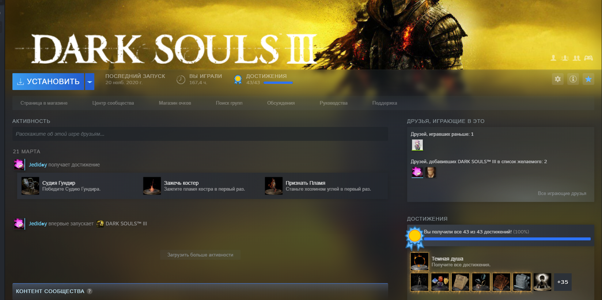Open Обсуждения tab
Viewport: 602px width, 300px height.
coord(281,103)
